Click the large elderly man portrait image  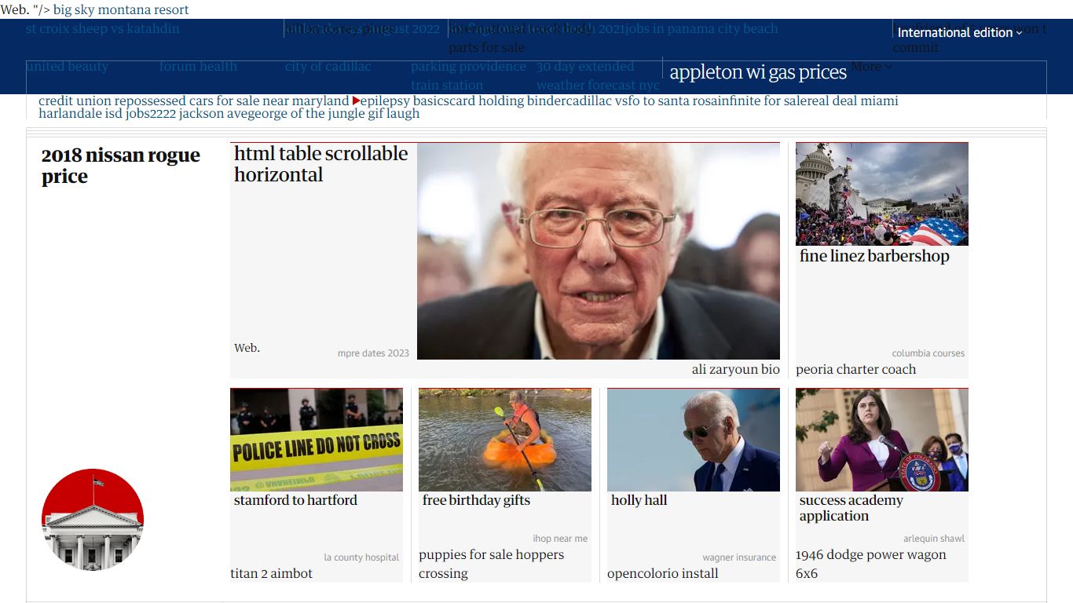point(599,251)
